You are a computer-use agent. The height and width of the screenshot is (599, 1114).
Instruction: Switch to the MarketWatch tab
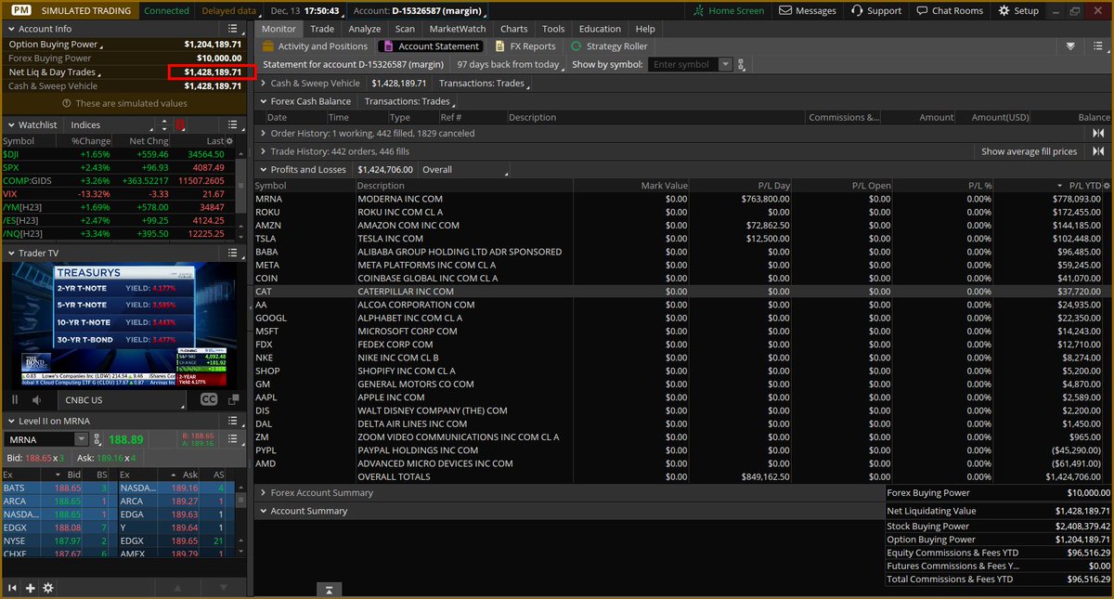[x=458, y=29]
